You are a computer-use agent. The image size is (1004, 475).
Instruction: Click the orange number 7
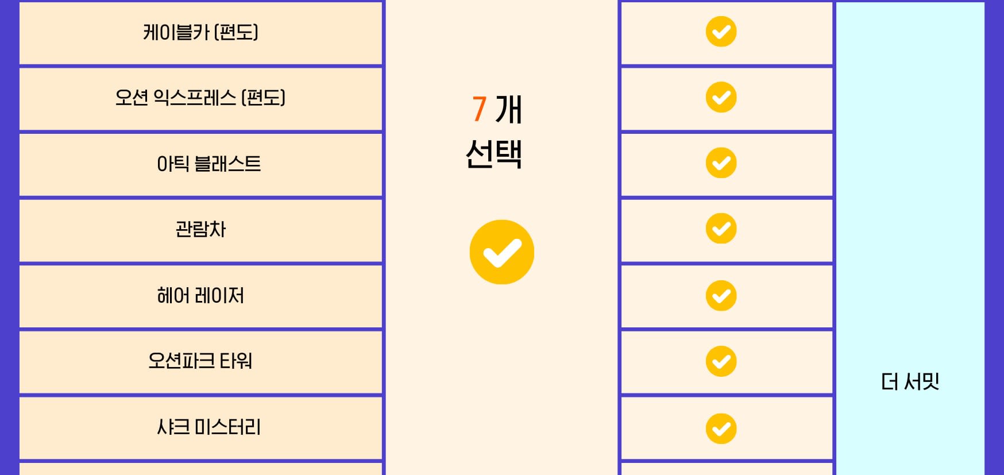point(479,109)
